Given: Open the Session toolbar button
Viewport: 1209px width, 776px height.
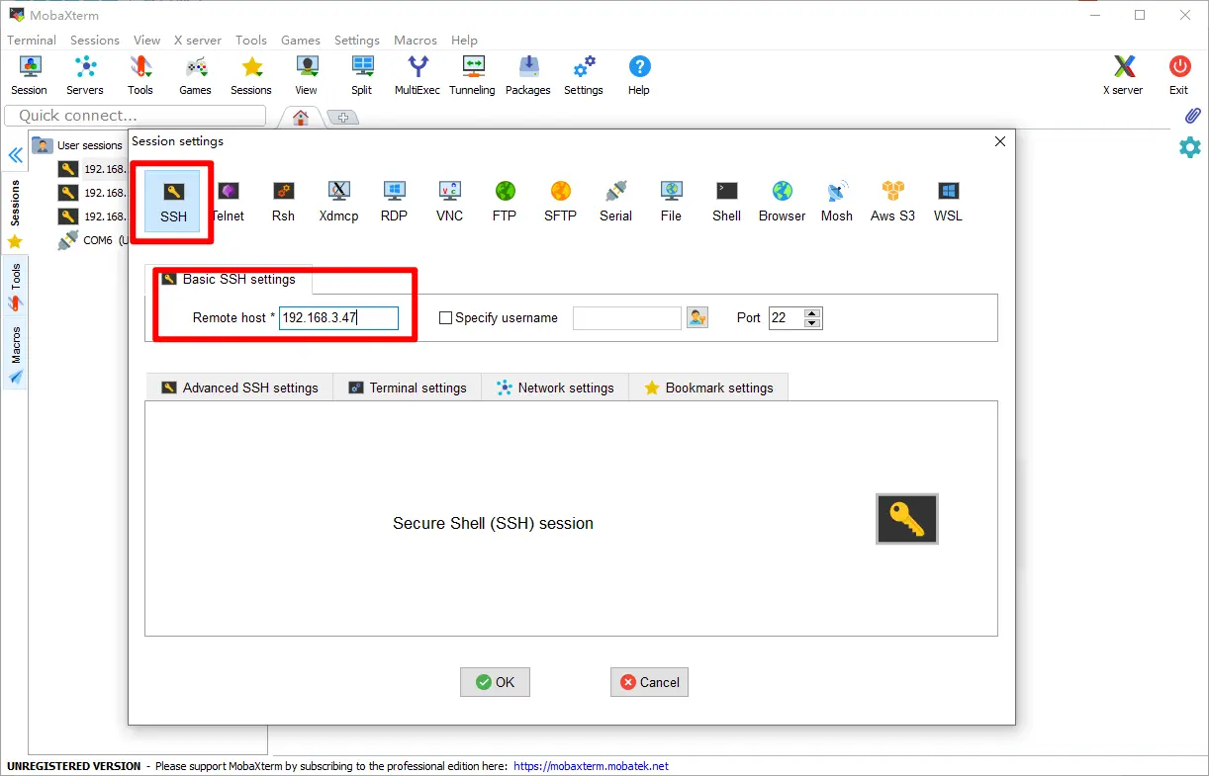Looking at the screenshot, I should [30, 75].
